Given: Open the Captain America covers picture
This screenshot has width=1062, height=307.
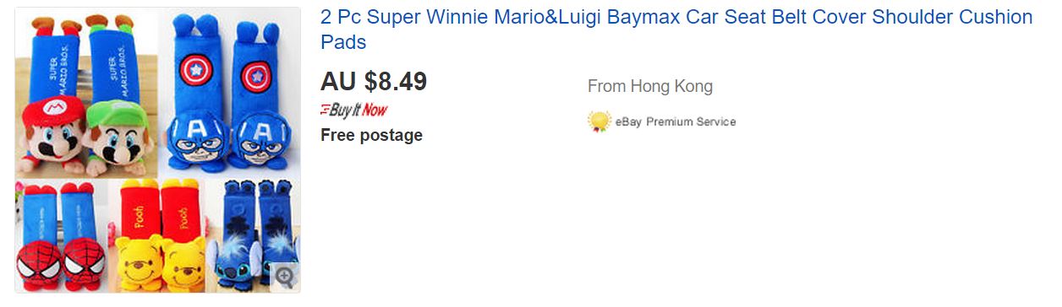Looking at the screenshot, I should [x=230, y=92].
